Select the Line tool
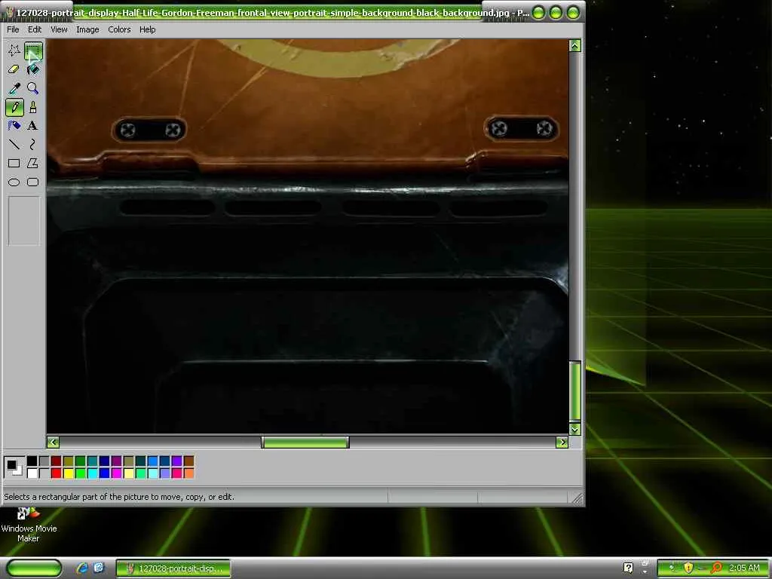This screenshot has height=579, width=772. tap(14, 144)
